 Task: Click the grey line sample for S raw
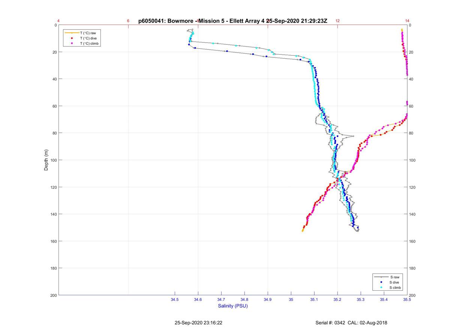(x=381, y=277)
